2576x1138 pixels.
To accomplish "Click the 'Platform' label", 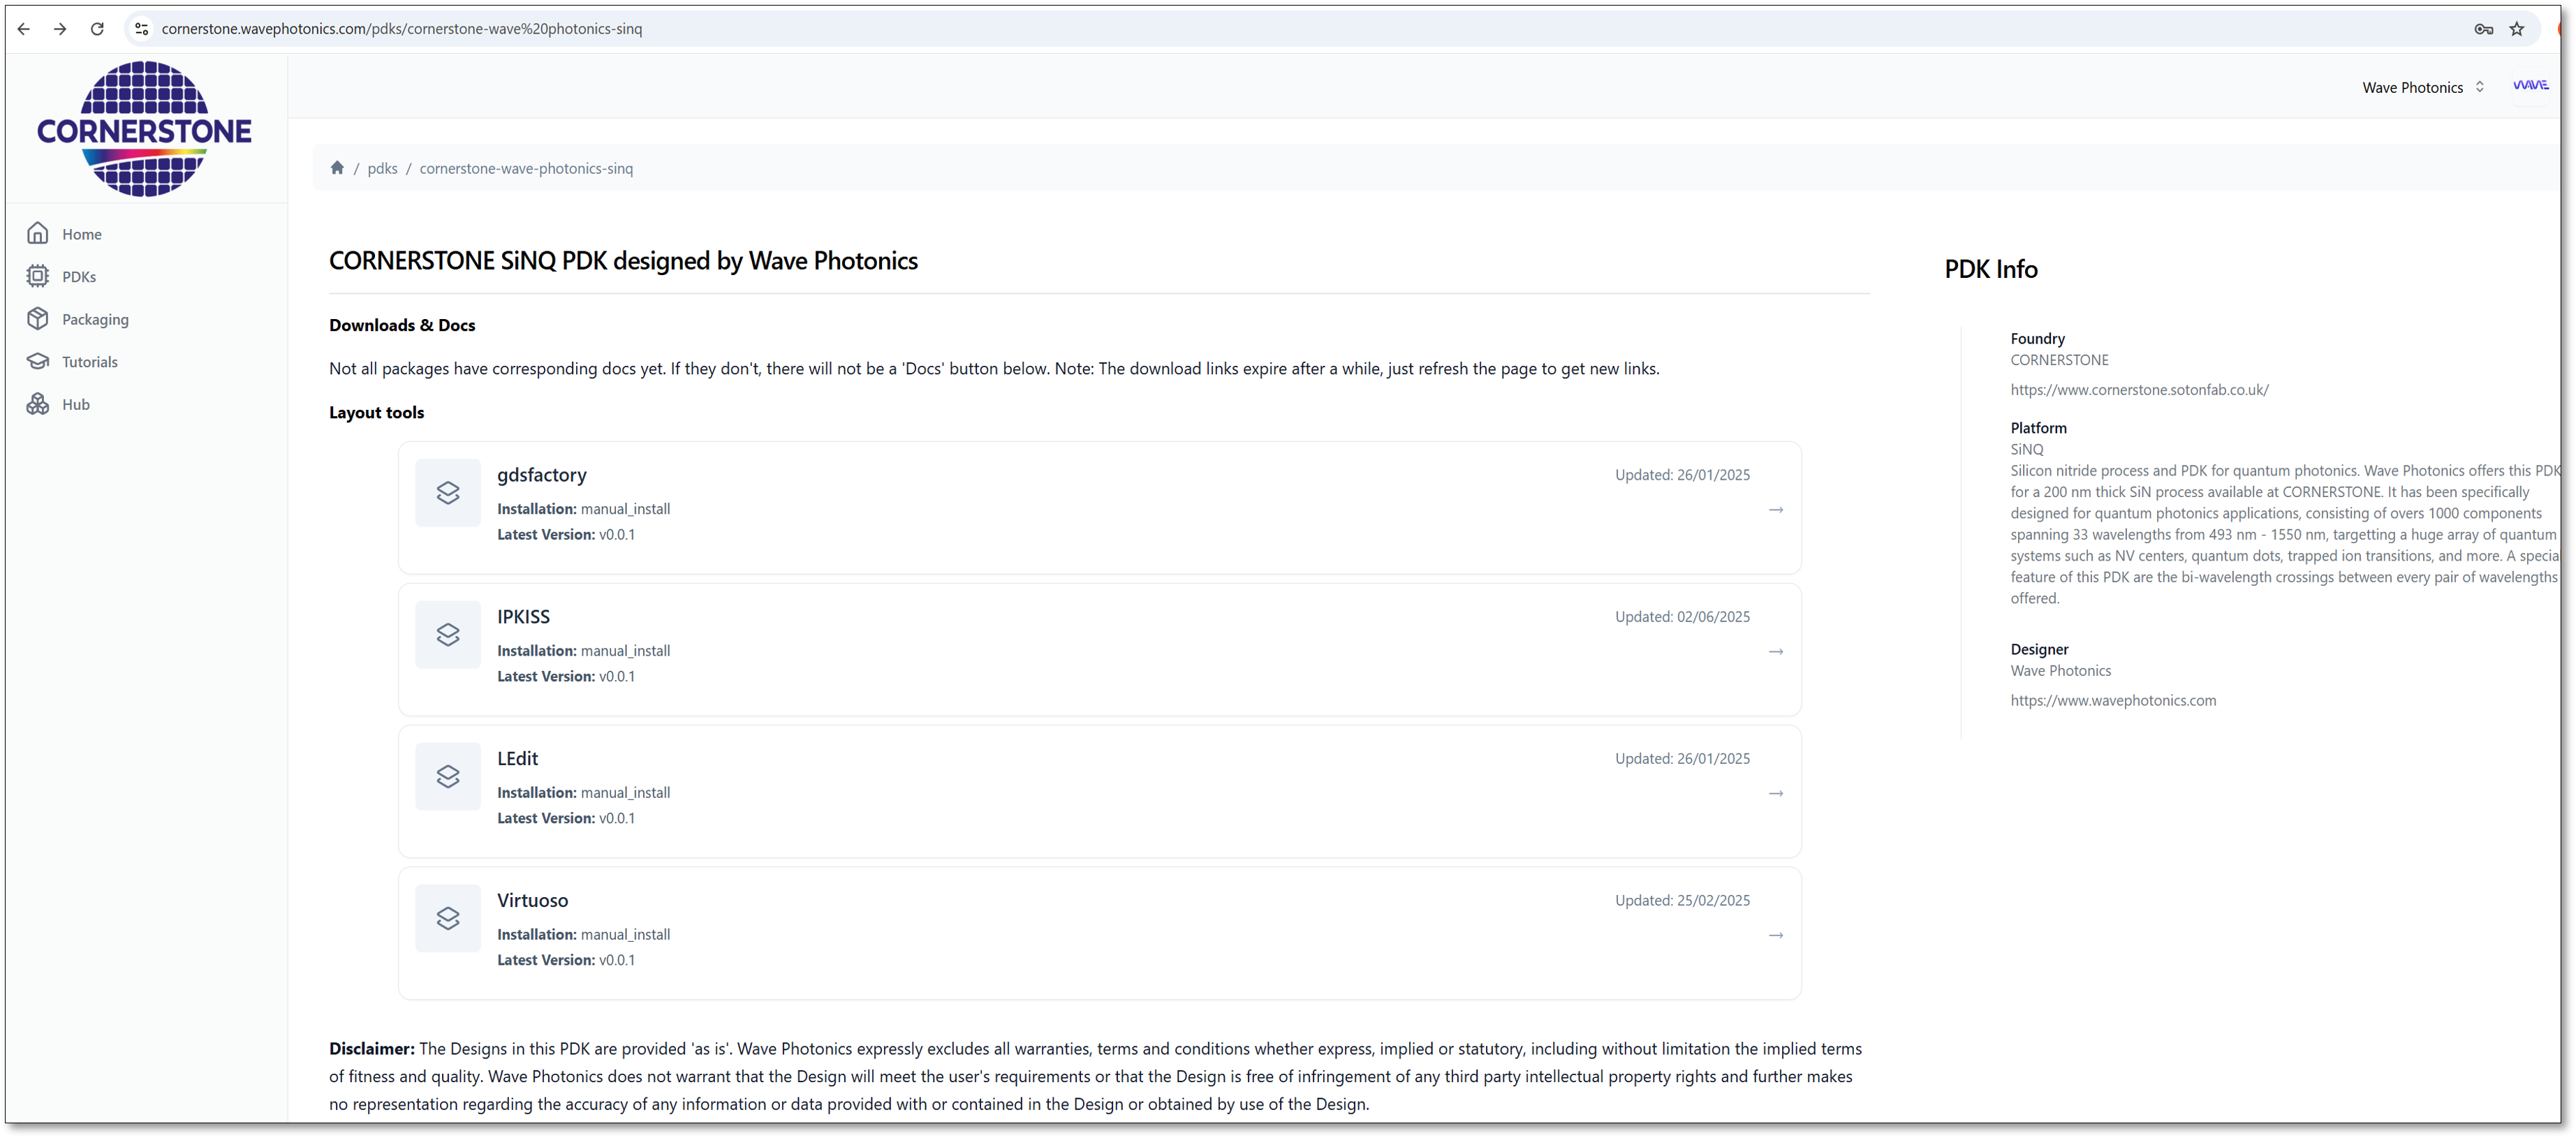I will click(x=2038, y=428).
